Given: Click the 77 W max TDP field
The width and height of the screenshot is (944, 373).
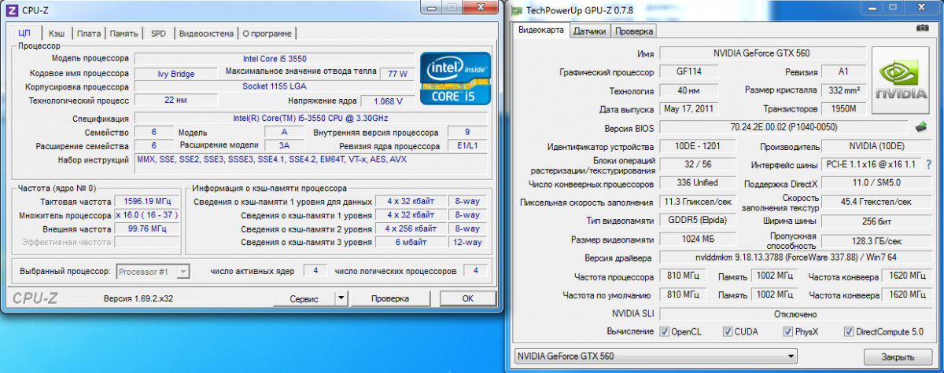Looking at the screenshot, I should coord(398,74).
